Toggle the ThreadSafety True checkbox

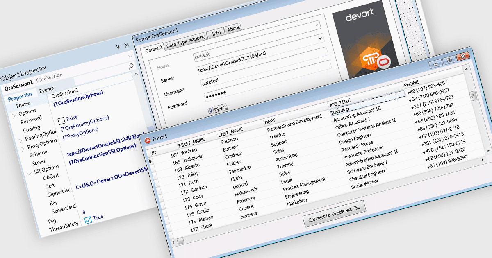coord(88,220)
